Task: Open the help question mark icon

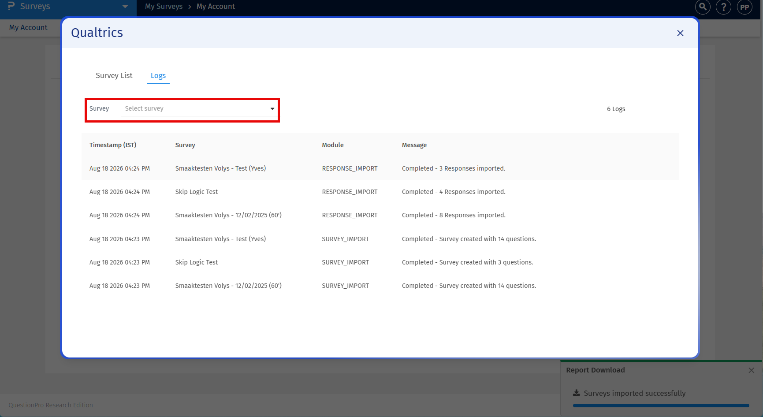Action: [x=723, y=7]
